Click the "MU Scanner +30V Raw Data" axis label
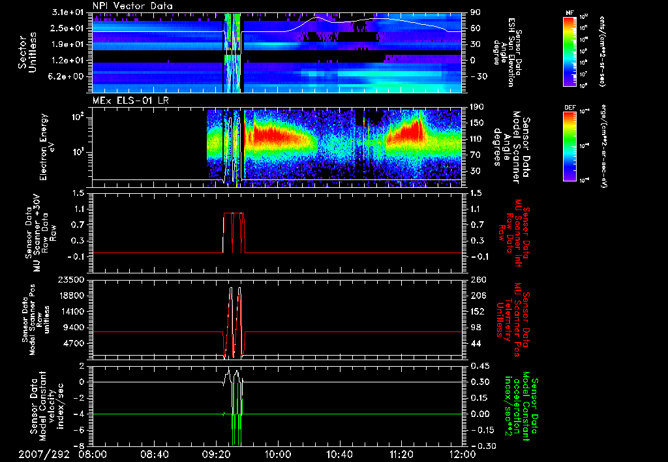The image size is (668, 462). (40, 234)
